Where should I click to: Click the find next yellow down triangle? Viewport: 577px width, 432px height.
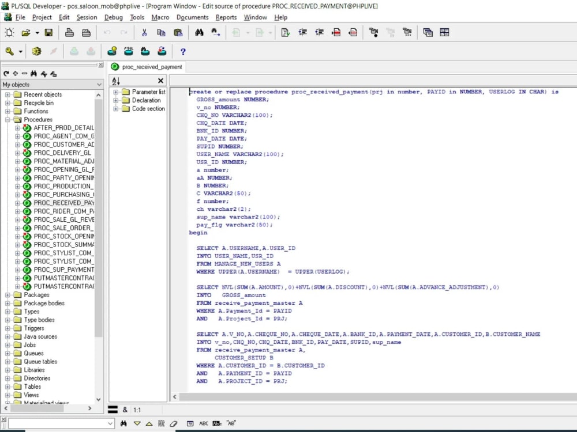click(x=137, y=423)
